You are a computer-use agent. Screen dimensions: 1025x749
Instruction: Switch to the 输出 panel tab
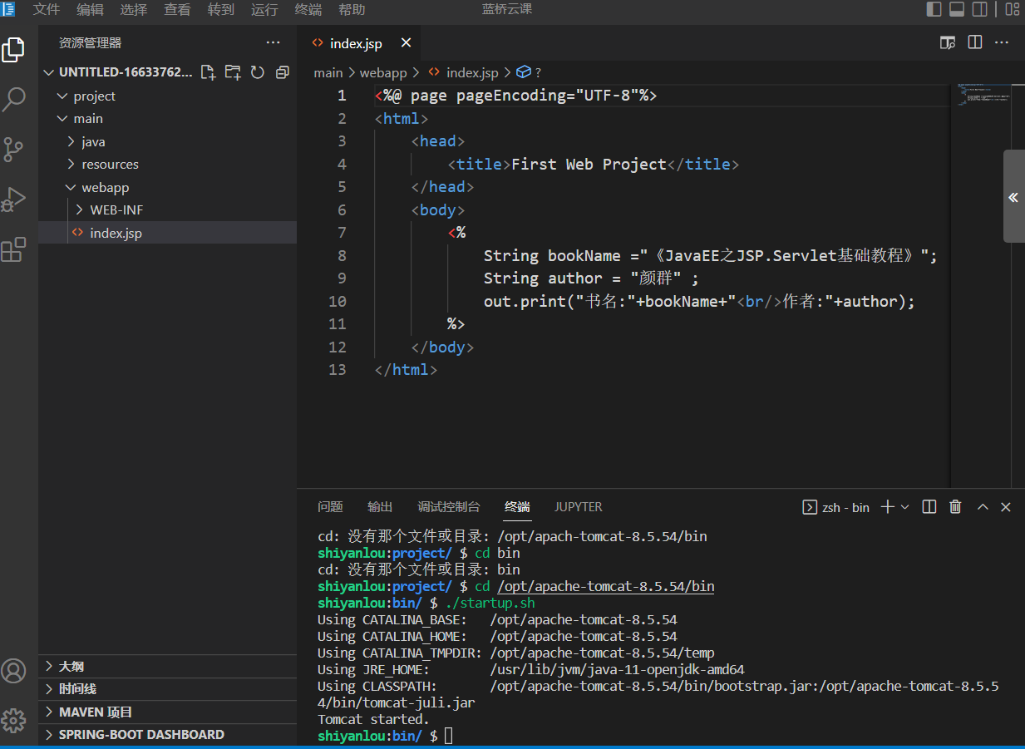(x=380, y=507)
